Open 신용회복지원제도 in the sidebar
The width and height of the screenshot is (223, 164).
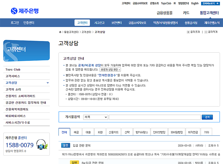[27, 109]
